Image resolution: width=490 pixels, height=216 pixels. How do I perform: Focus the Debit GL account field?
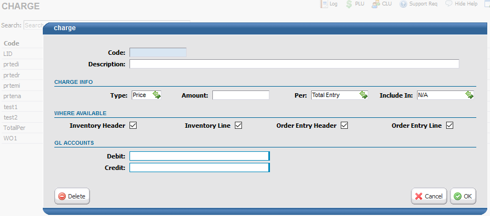coord(199,156)
